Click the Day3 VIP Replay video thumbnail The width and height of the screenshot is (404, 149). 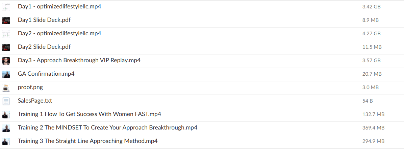(6, 61)
